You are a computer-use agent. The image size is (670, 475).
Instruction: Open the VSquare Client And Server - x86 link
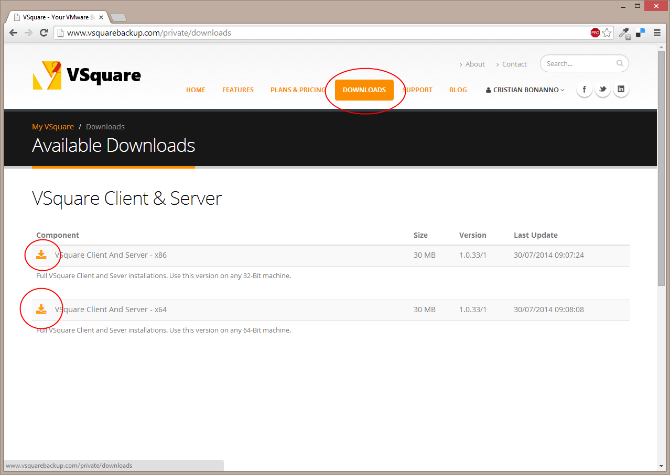point(111,255)
